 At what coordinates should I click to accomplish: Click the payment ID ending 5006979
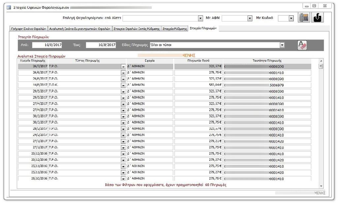pos(267,85)
